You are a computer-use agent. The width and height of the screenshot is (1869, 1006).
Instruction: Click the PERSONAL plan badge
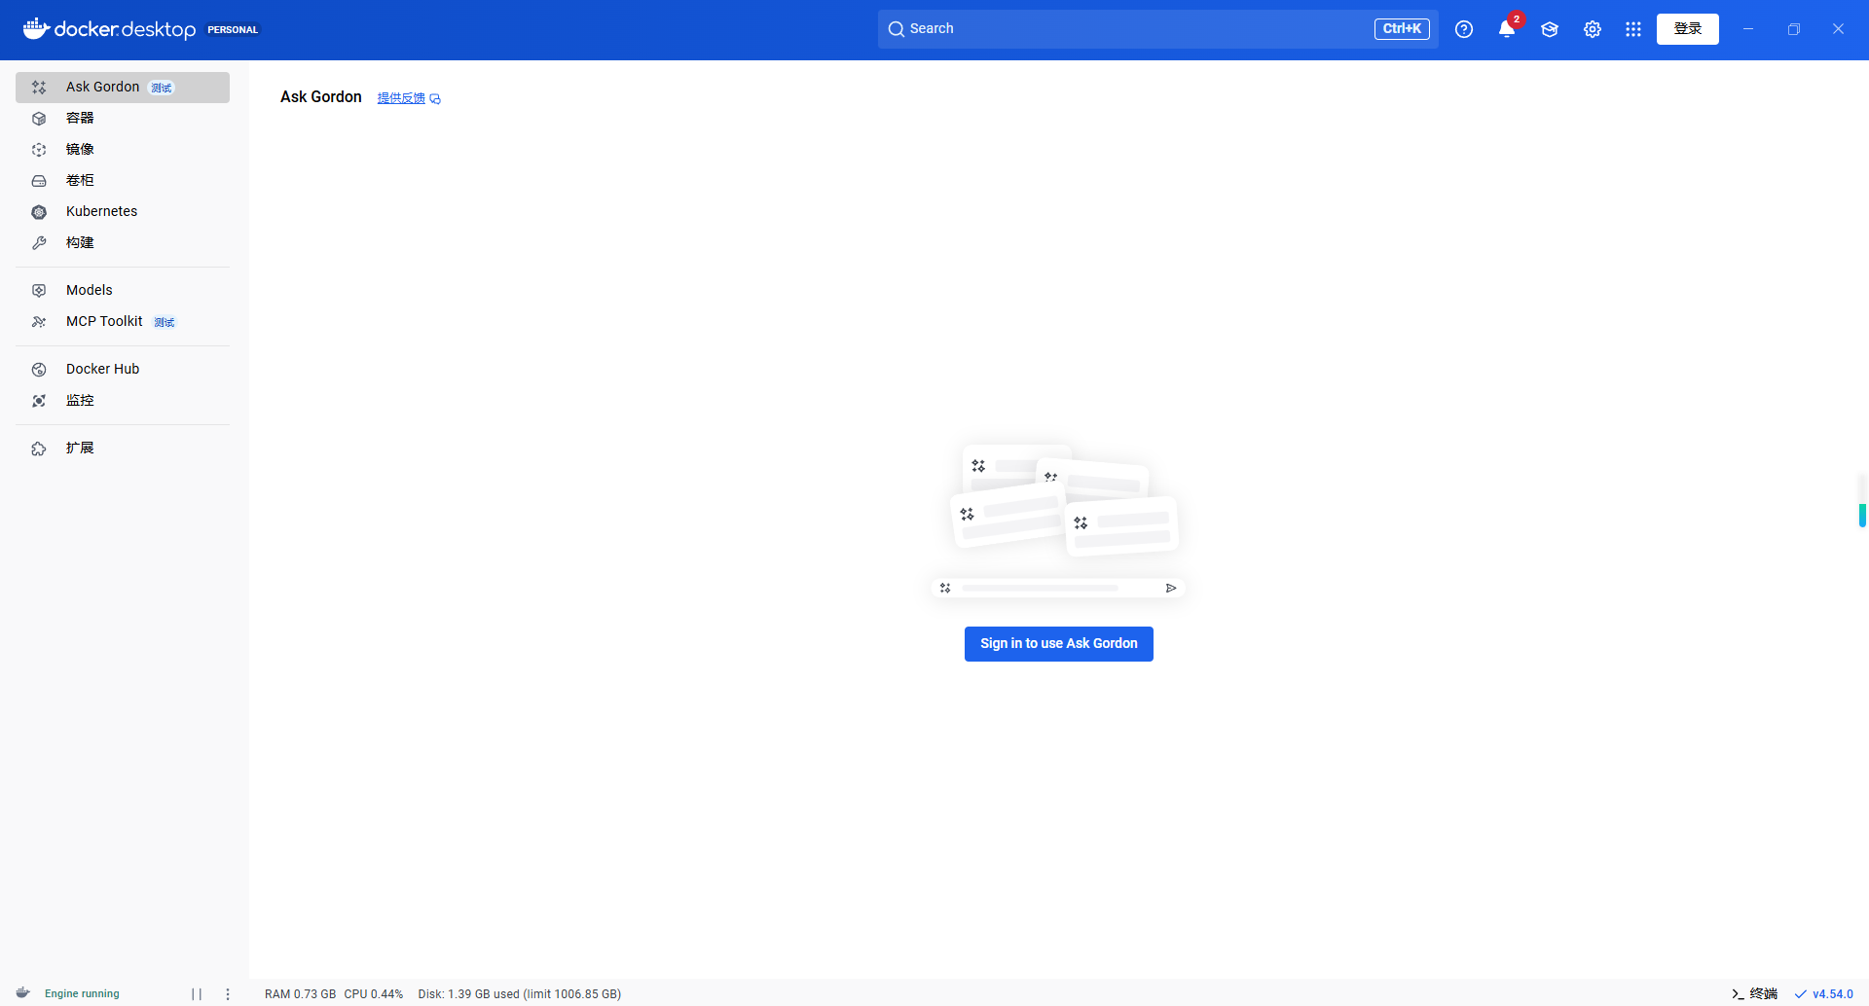point(233,30)
